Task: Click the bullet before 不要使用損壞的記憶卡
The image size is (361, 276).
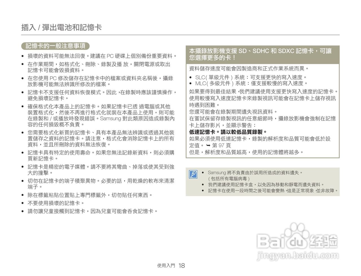Action: 23,202
